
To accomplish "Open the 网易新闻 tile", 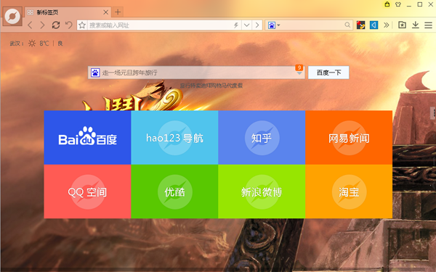I will [x=349, y=137].
